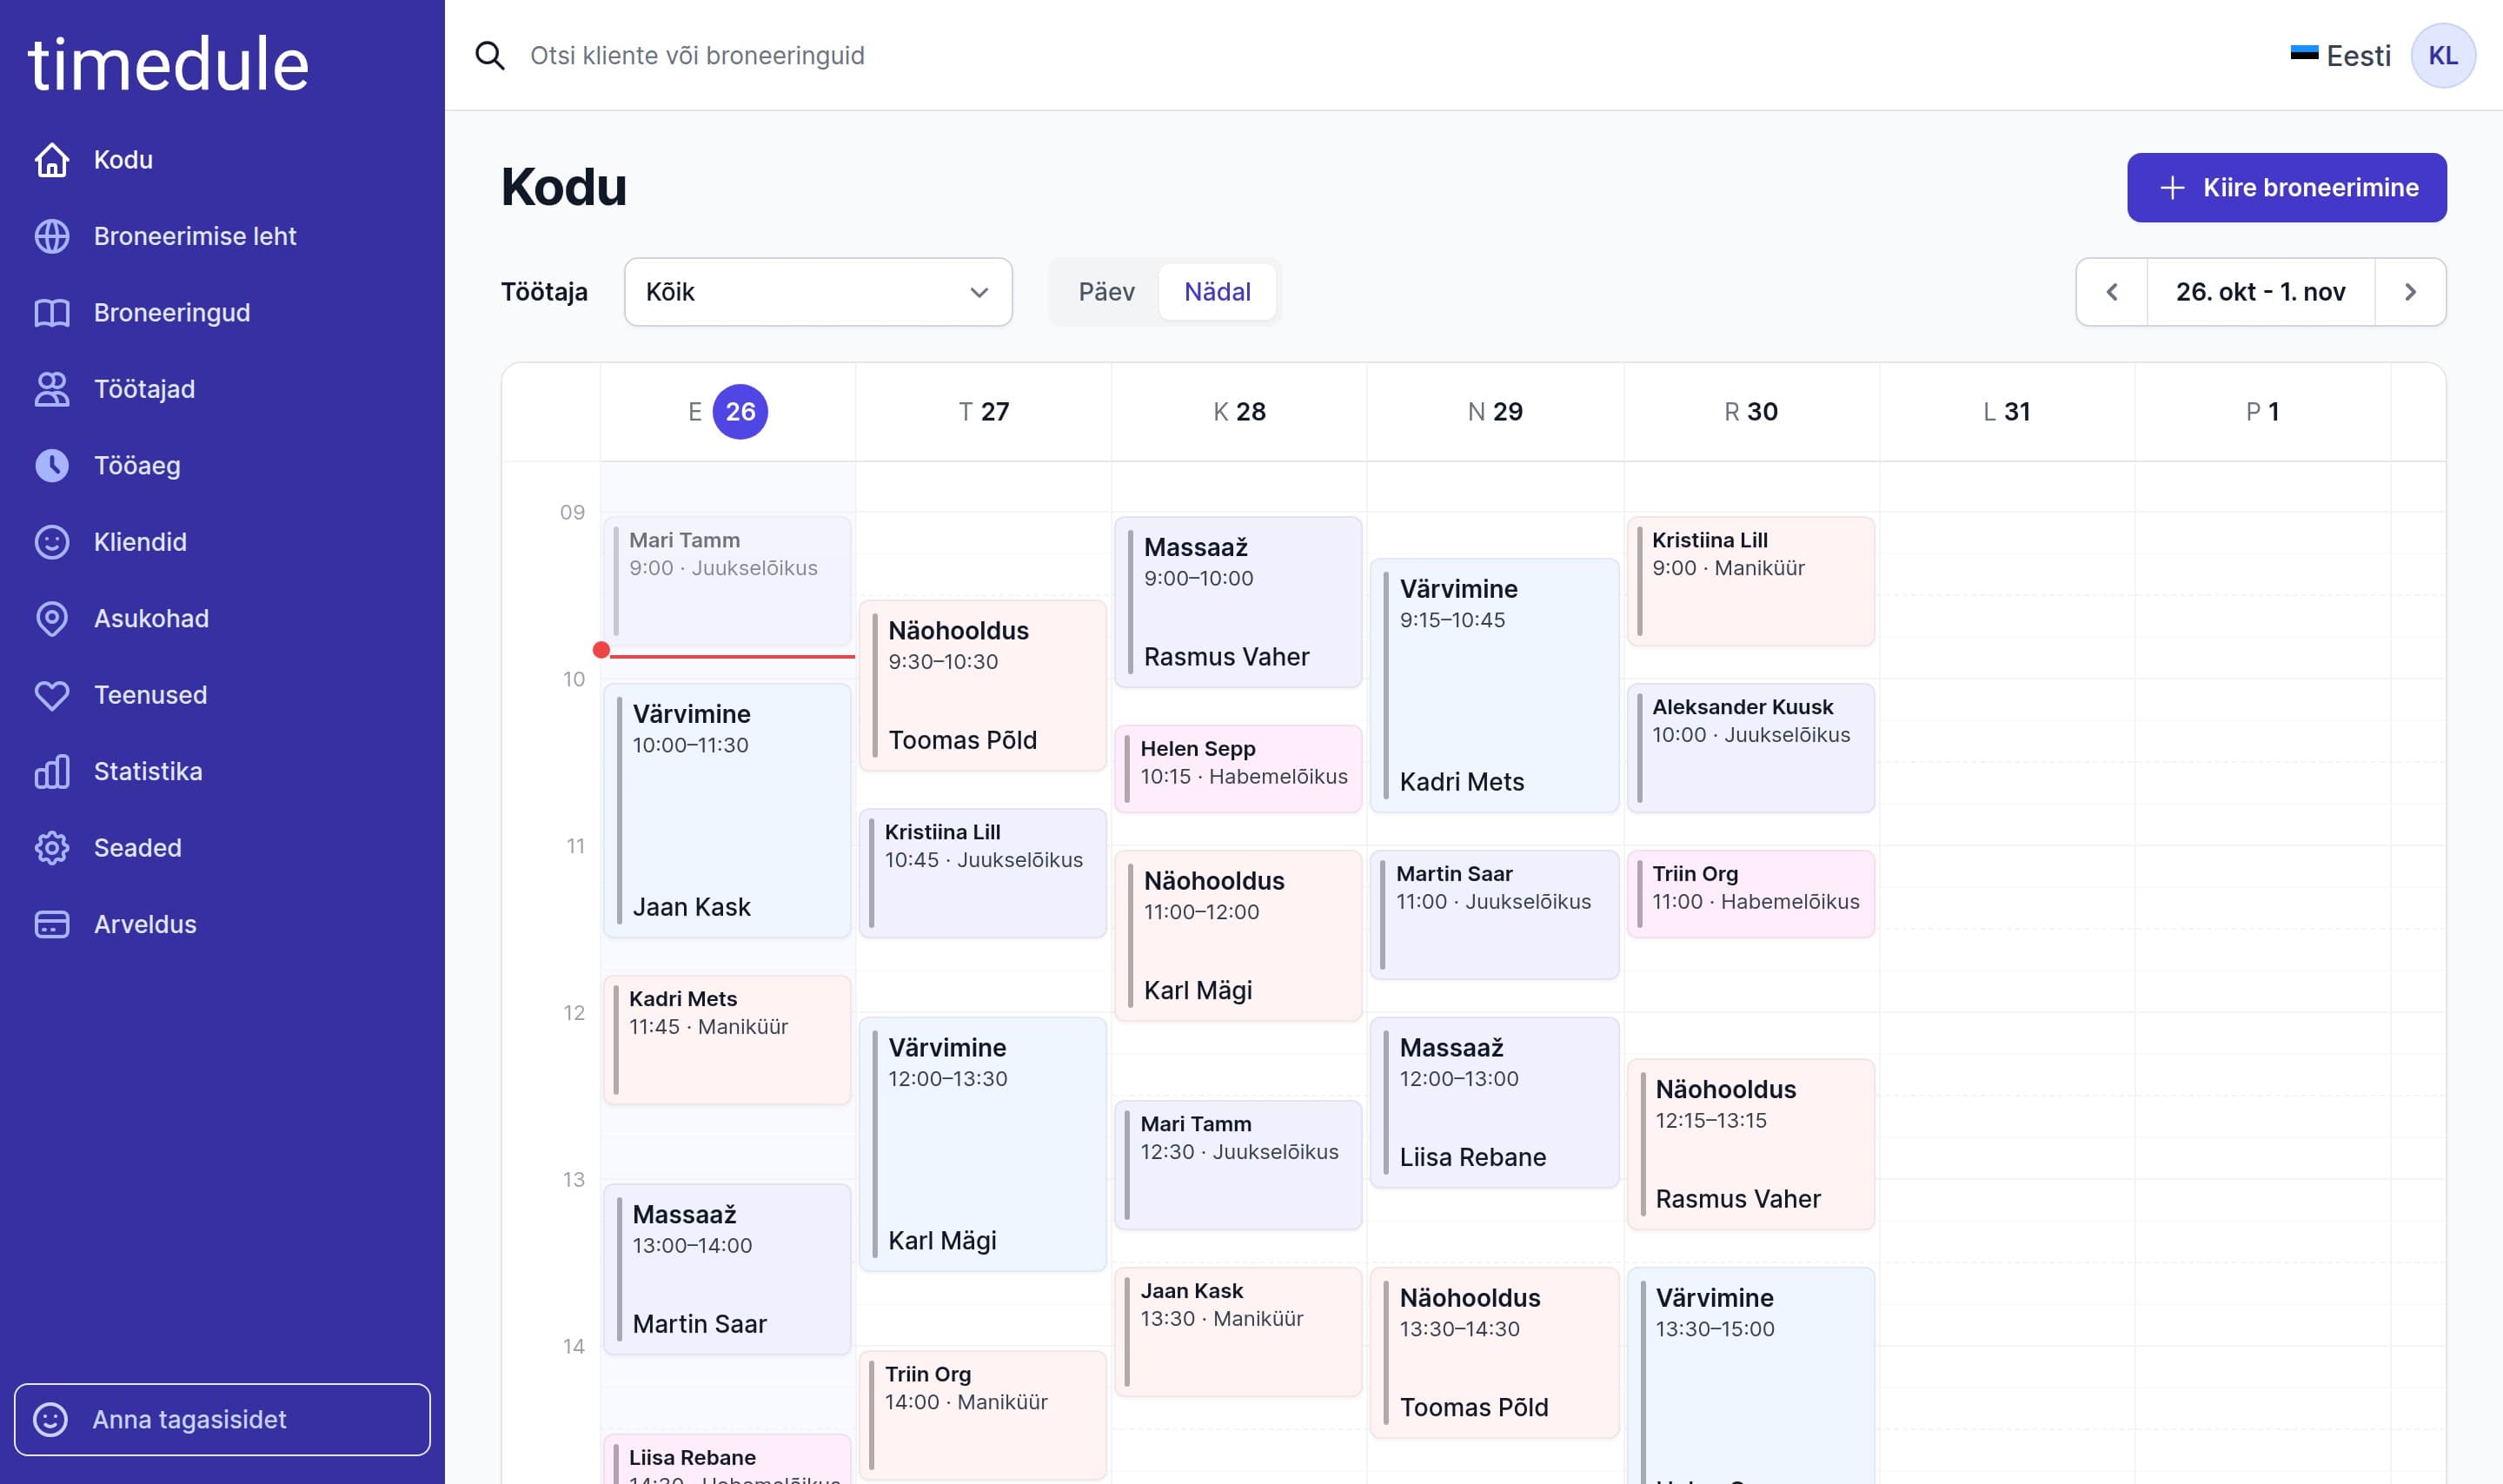This screenshot has width=2503, height=1484.
Task: Open the Arveldus credit card icon
Action: pyautogui.click(x=52, y=925)
